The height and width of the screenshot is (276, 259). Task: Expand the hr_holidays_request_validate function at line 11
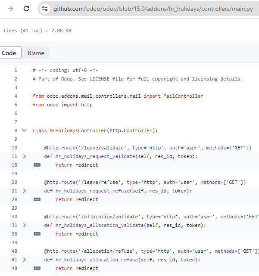pyautogui.click(x=24, y=156)
